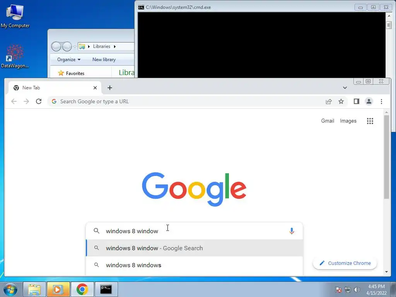Open the Gmail link
396x297 pixels.
click(x=328, y=121)
